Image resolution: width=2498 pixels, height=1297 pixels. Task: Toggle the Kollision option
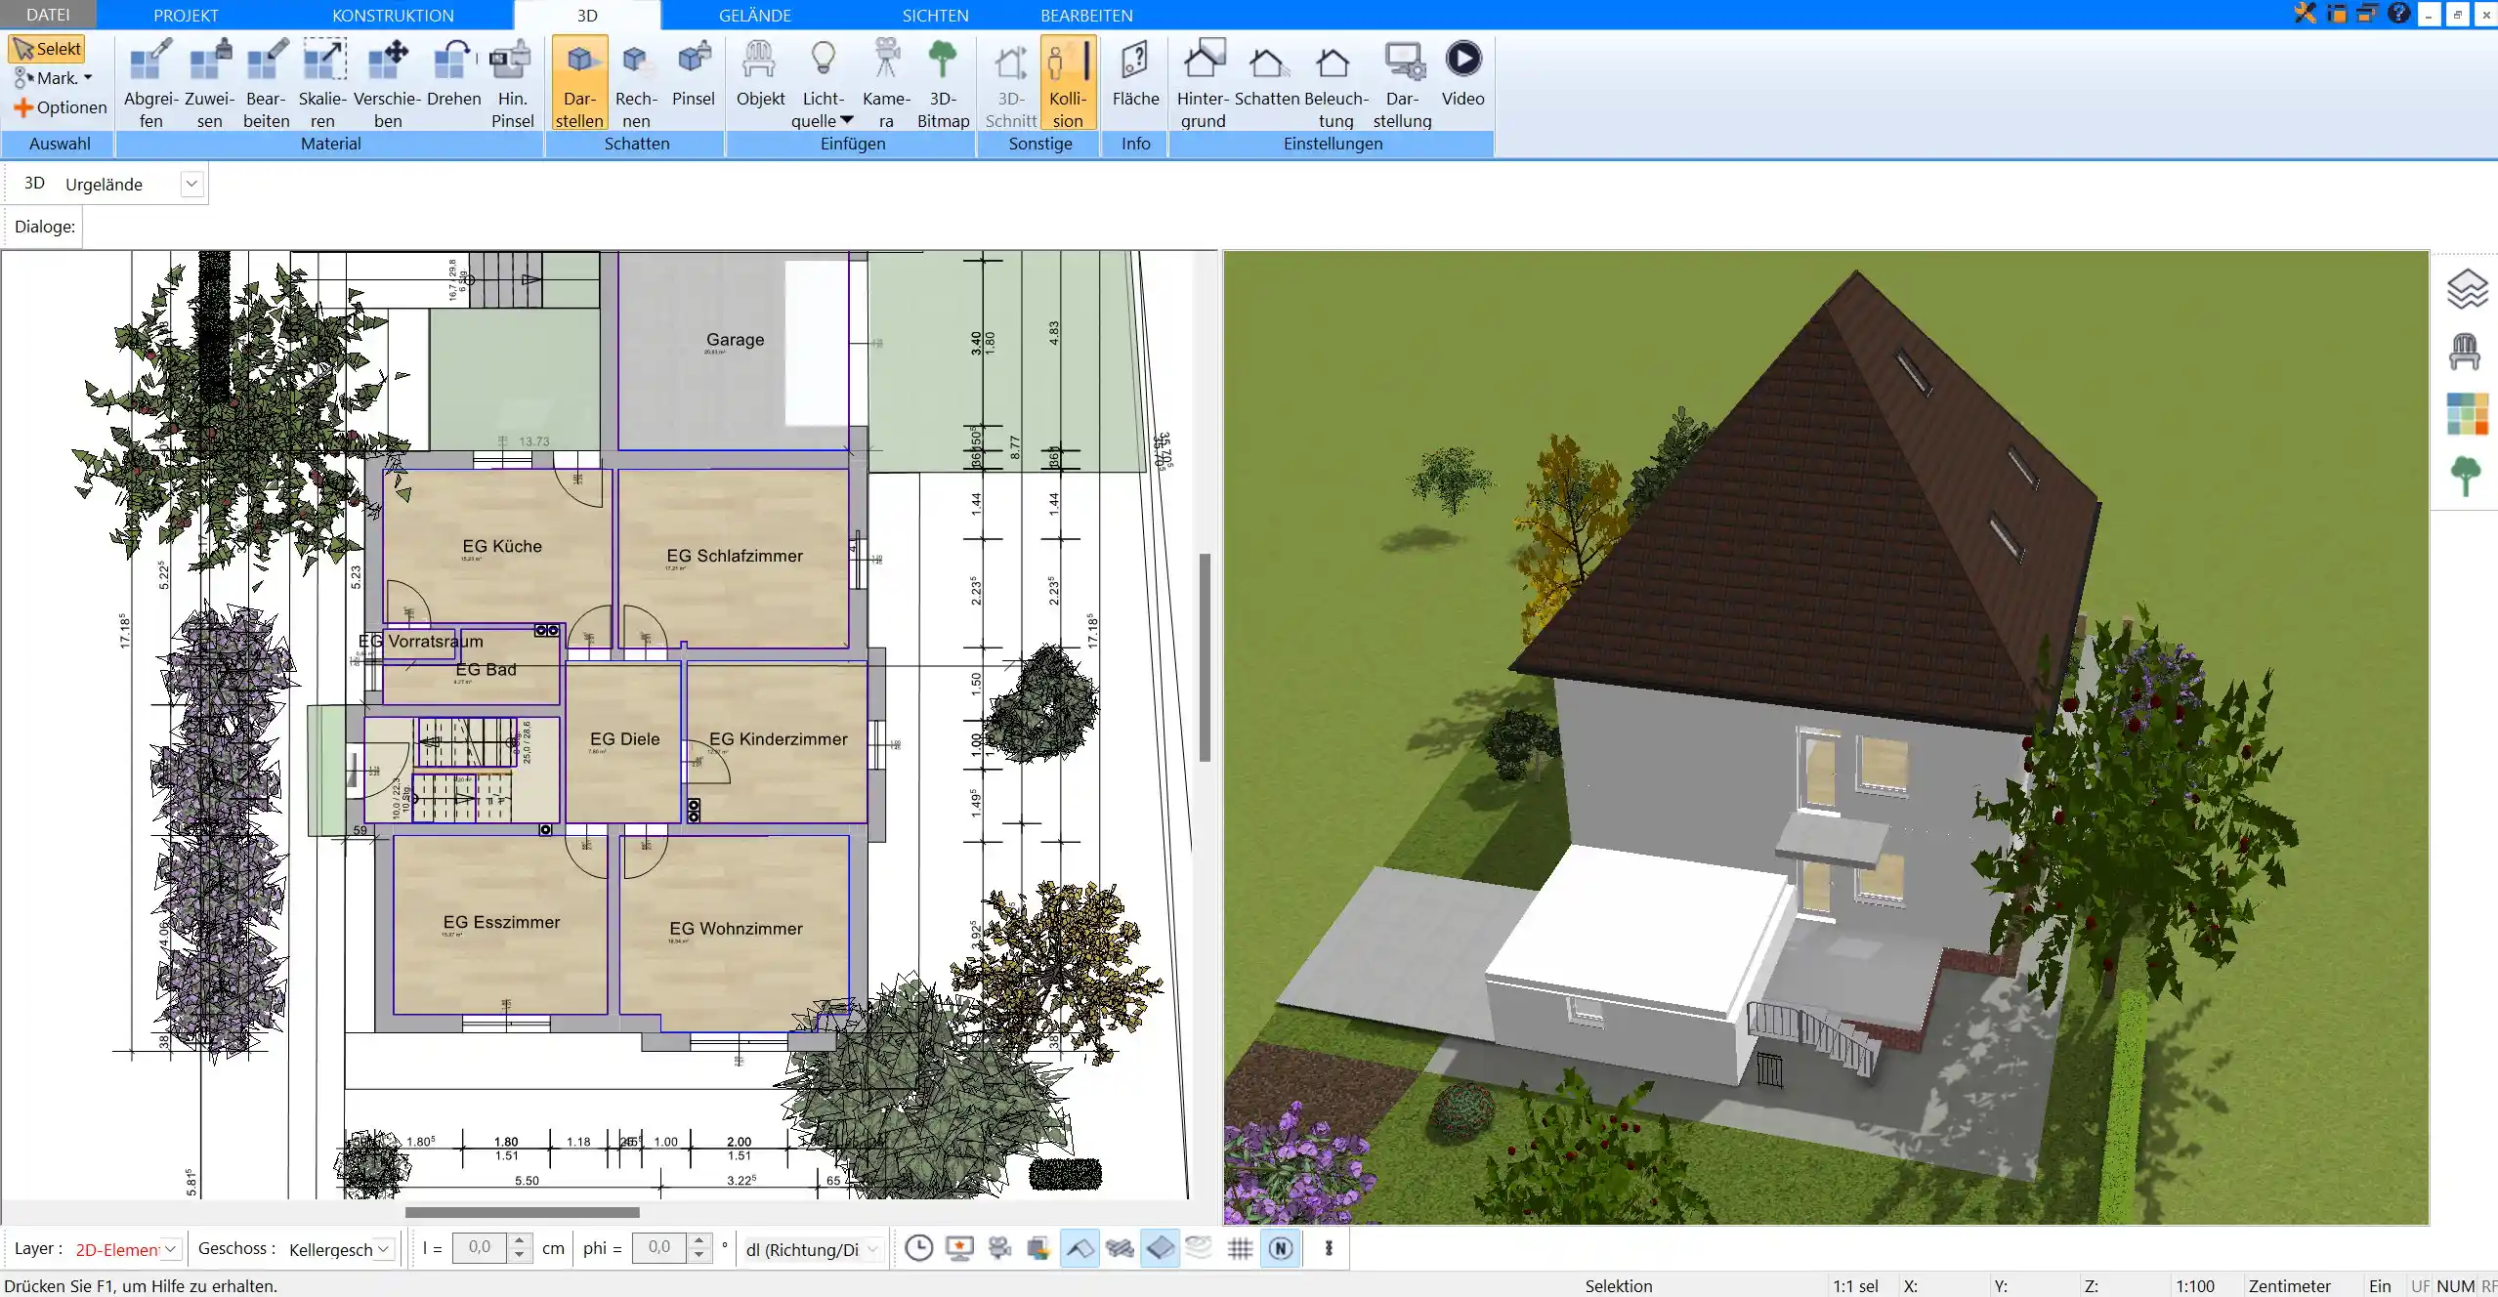(1068, 83)
